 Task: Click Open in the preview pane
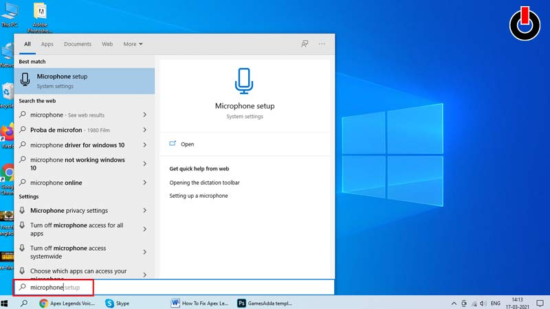coord(187,144)
